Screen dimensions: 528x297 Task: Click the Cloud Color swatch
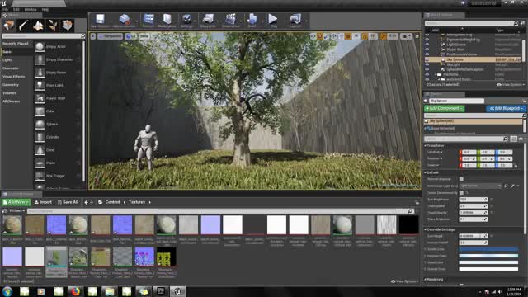[x=488, y=262]
